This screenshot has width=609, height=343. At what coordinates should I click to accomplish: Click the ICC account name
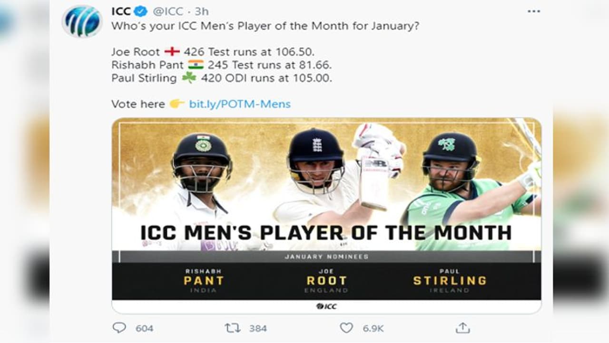point(121,11)
